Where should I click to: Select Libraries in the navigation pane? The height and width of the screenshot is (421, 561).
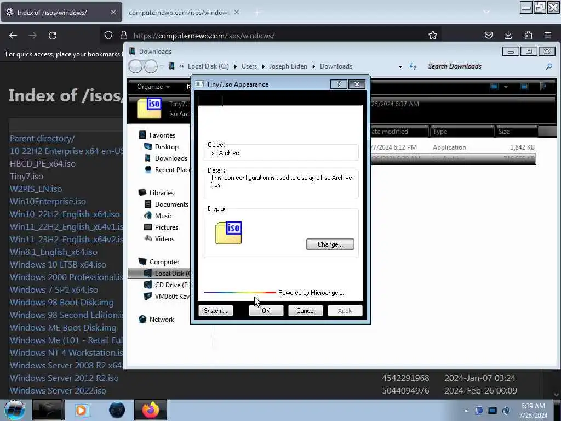[162, 192]
